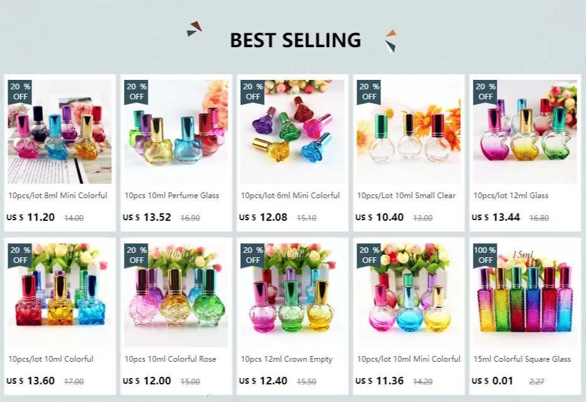
Task: Click the '10pcs 10ml Colorful Rose' title
Action: coord(170,359)
